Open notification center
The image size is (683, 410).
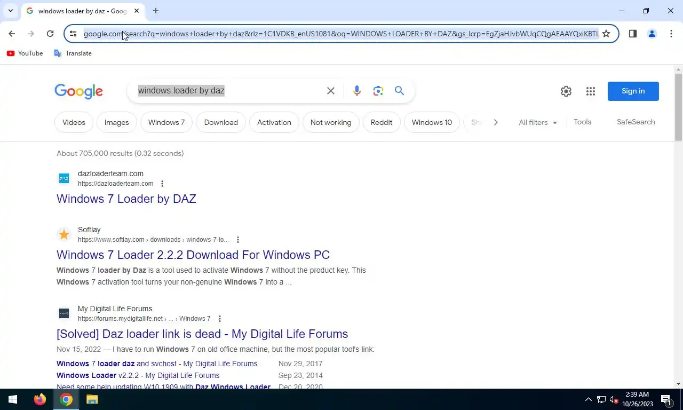click(666, 399)
